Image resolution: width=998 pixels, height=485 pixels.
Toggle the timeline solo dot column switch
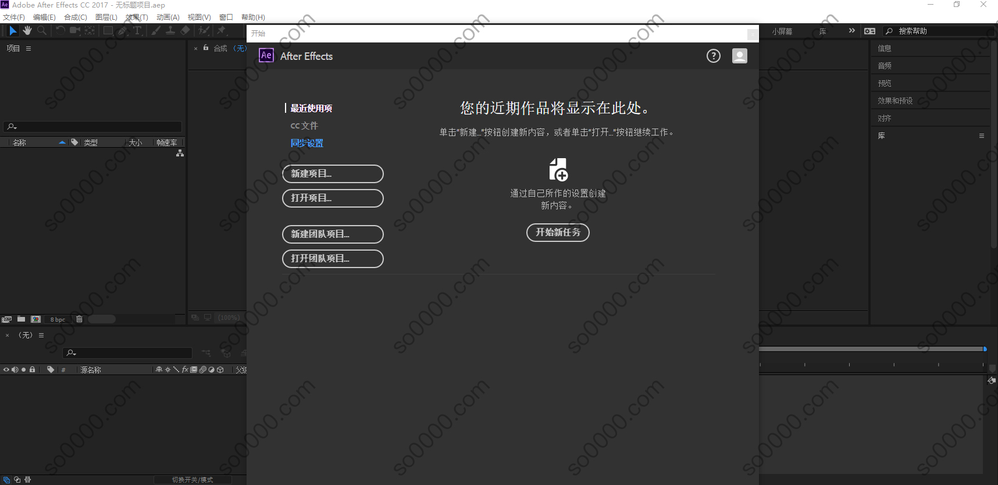pyautogui.click(x=23, y=370)
